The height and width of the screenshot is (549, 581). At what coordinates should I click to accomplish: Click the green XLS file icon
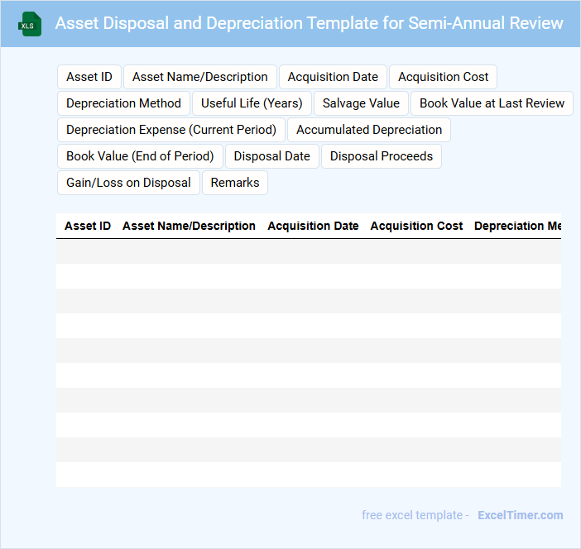(30, 24)
